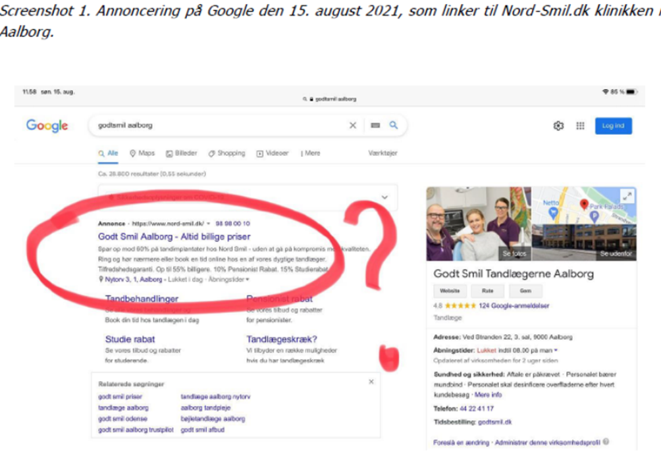Clear the search box with X icon
The width and height of the screenshot is (661, 454).
pos(353,126)
